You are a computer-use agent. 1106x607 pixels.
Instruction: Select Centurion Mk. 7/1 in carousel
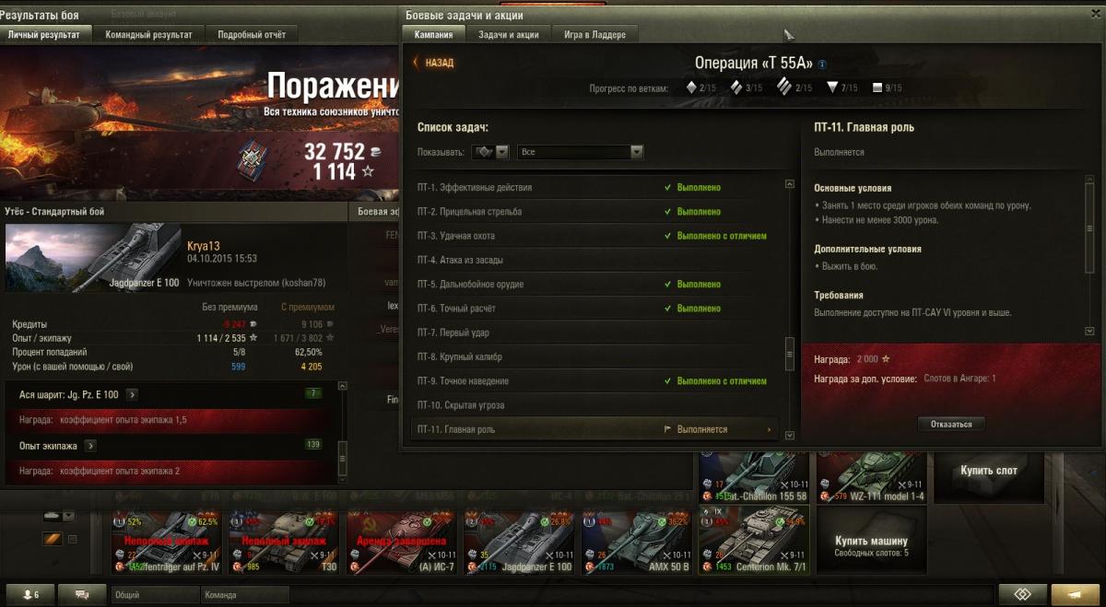753,539
